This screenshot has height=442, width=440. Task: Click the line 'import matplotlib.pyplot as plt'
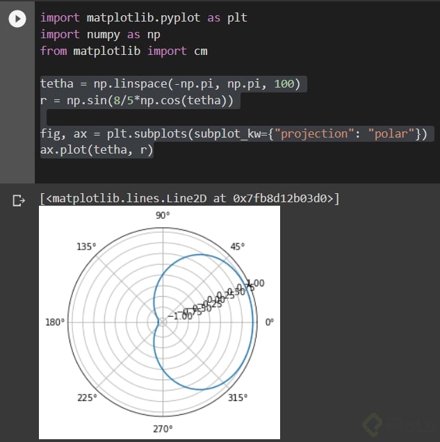point(144,18)
